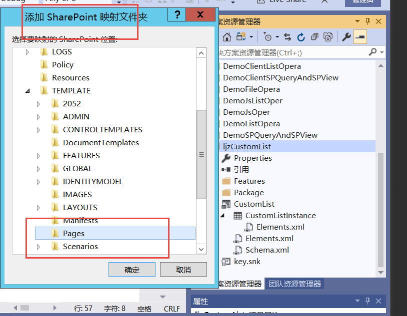Select DemoJsOper project
Screen dimensions: 407x316
click(x=246, y=112)
